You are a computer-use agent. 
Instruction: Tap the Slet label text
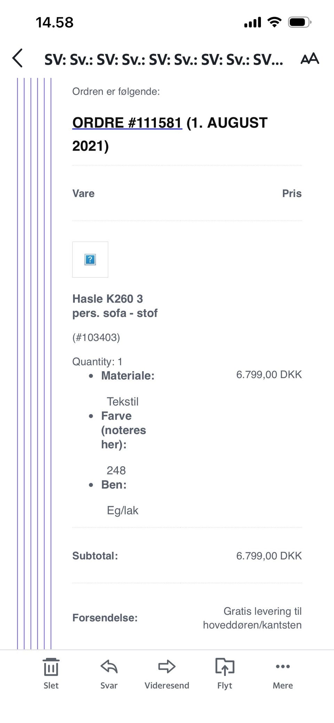pyautogui.click(x=51, y=685)
